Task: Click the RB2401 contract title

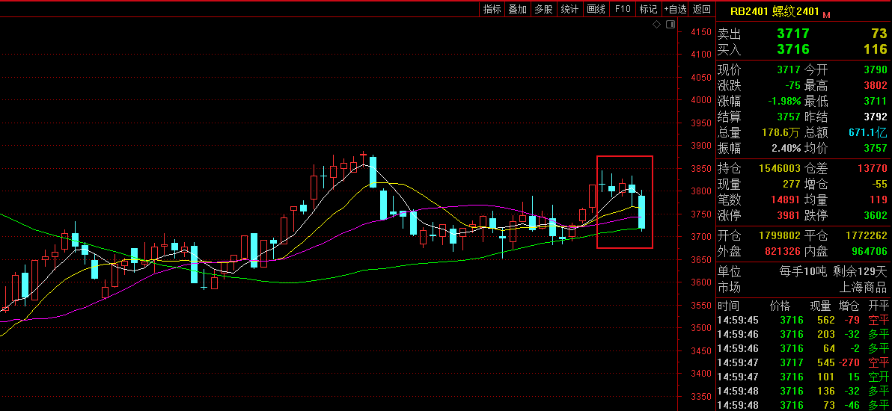Action: [749, 11]
